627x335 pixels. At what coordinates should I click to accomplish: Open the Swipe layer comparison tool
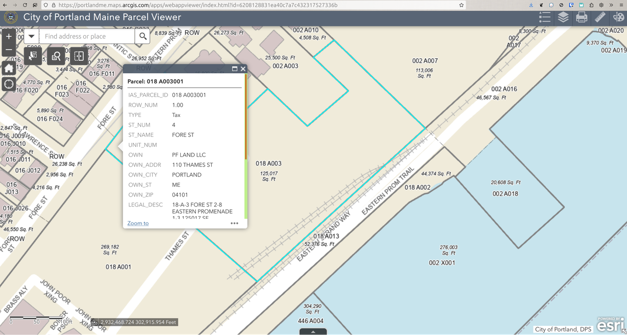[79, 56]
